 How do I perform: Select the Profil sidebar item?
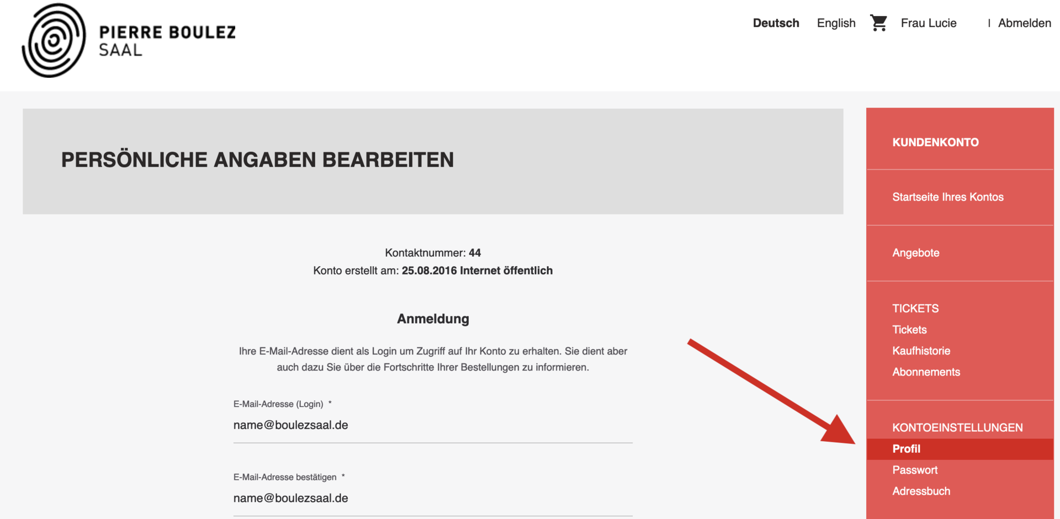coord(960,449)
